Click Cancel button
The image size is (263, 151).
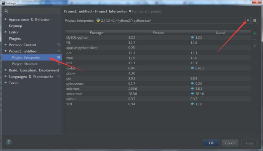coord(230,143)
